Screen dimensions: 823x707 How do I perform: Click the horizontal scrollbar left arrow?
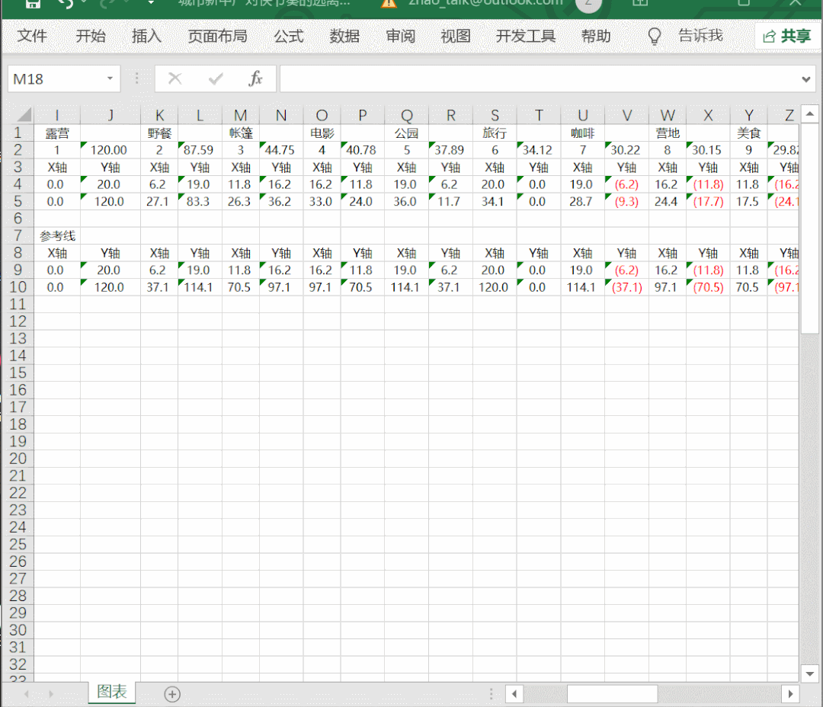pos(514,694)
